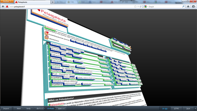This screenshot has width=197, height=111.
Task: Open the URL history dropdown arrow
Action: click(138, 7)
